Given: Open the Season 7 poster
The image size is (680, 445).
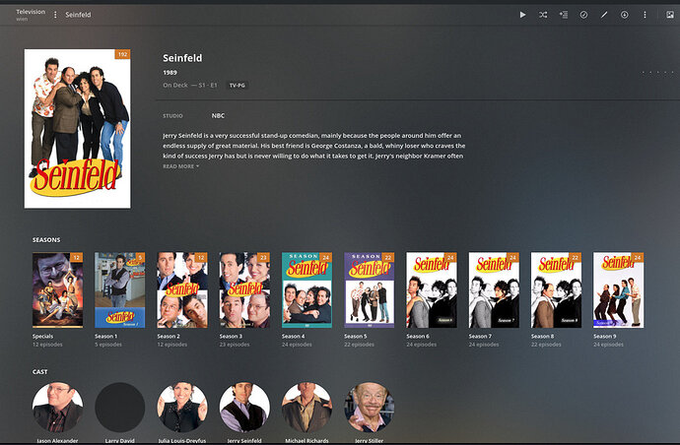Looking at the screenshot, I should (494, 289).
